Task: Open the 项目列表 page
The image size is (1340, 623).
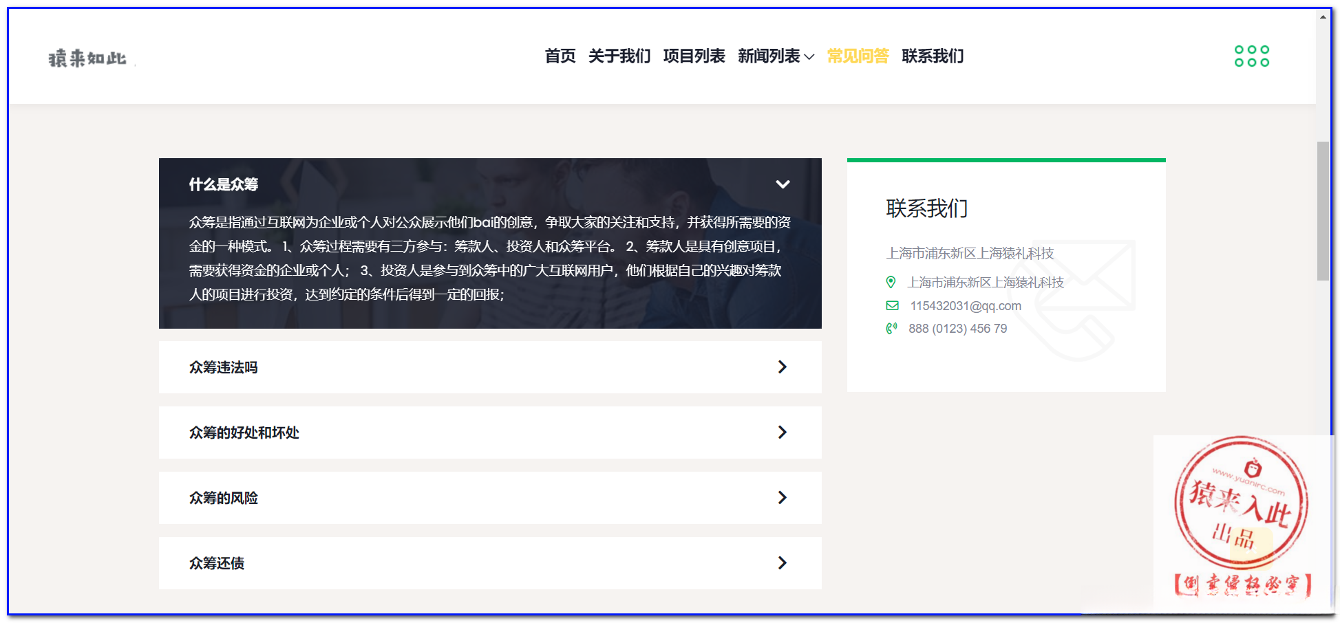Action: (x=694, y=56)
